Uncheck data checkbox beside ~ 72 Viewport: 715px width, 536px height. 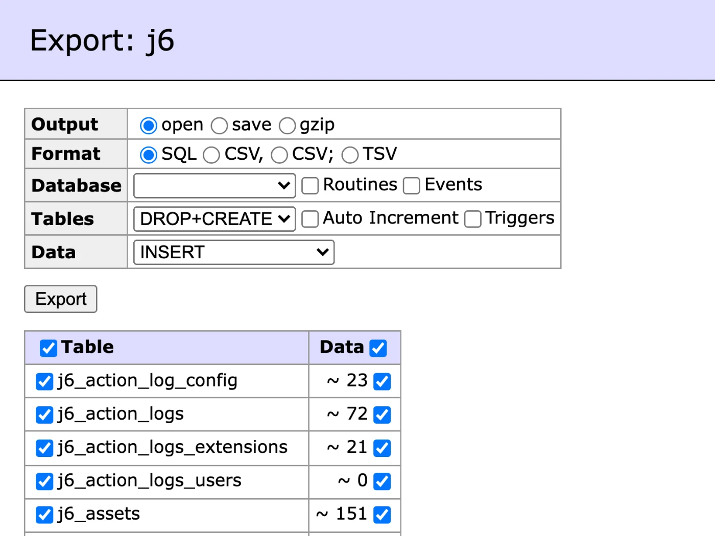pyautogui.click(x=382, y=415)
